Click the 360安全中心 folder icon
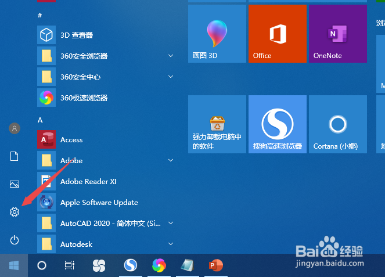 point(46,77)
